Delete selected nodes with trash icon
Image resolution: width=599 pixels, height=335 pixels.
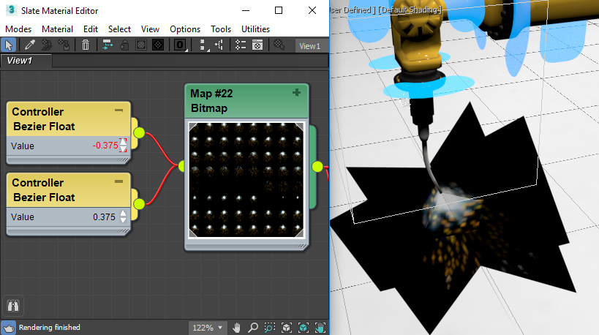click(x=86, y=45)
